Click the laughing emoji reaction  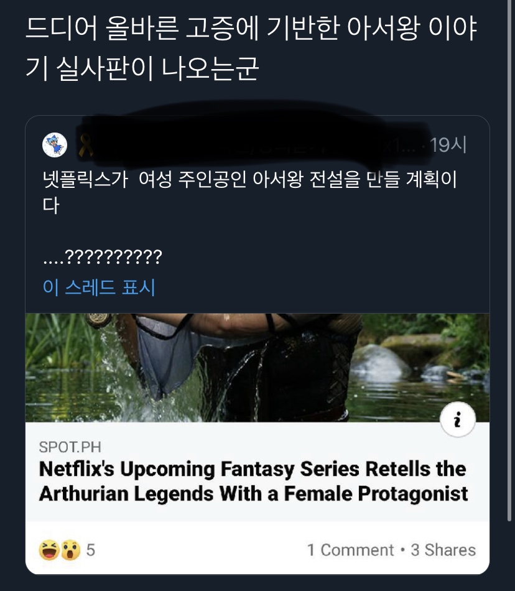click(x=49, y=550)
